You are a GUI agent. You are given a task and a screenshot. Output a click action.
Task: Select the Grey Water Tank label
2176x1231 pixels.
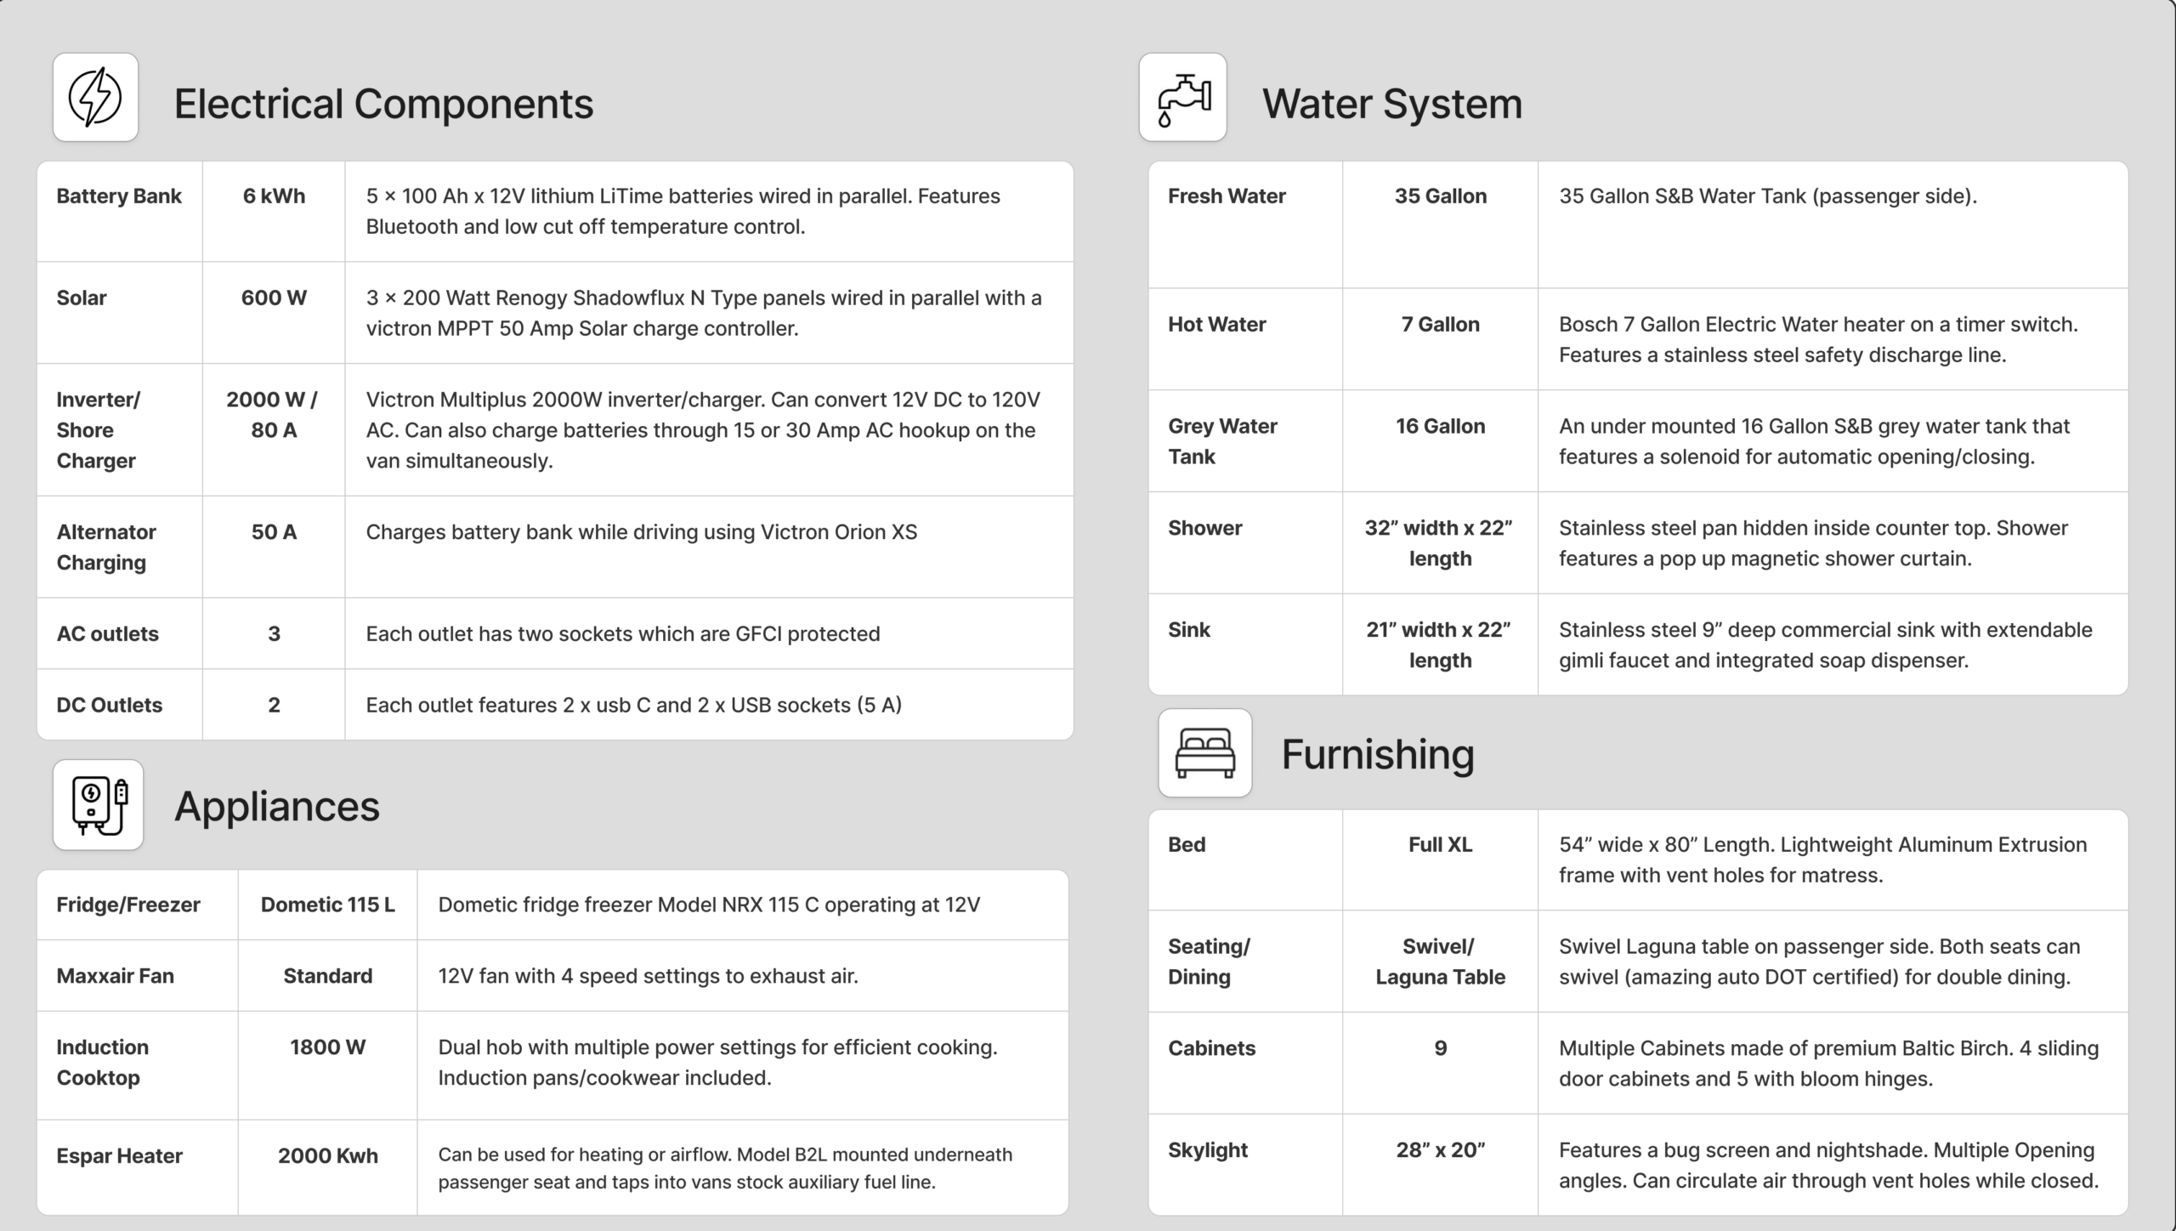pyautogui.click(x=1222, y=441)
